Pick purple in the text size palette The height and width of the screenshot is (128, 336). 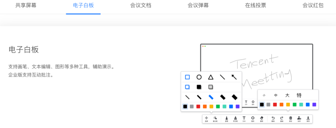tap(314, 105)
